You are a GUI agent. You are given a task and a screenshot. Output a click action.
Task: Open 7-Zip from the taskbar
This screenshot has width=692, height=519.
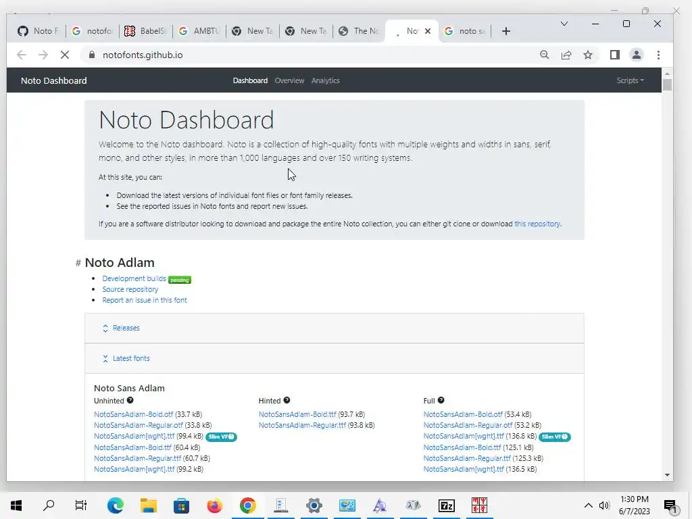point(446,505)
